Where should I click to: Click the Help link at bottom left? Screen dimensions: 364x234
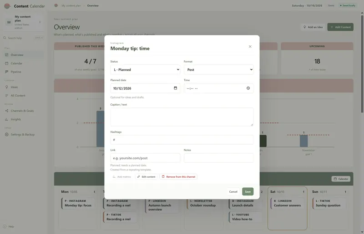tap(9, 227)
